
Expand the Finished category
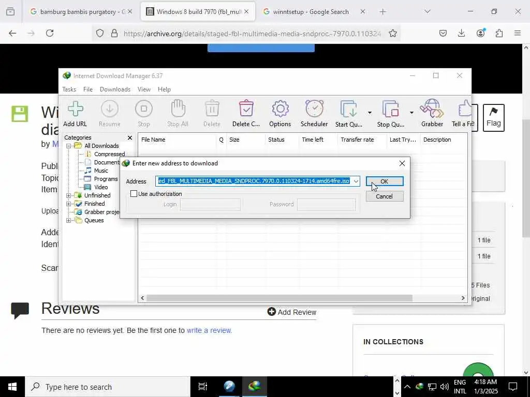click(69, 204)
